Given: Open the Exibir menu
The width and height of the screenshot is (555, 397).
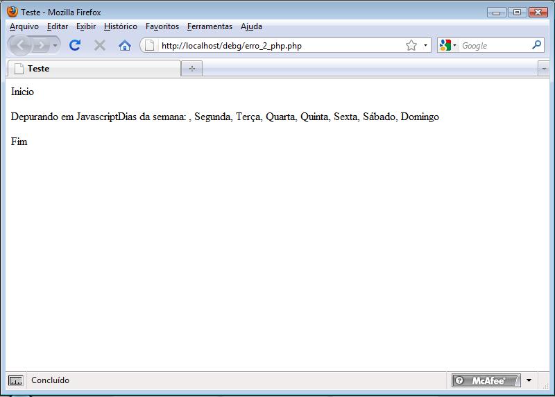Looking at the screenshot, I should point(86,26).
